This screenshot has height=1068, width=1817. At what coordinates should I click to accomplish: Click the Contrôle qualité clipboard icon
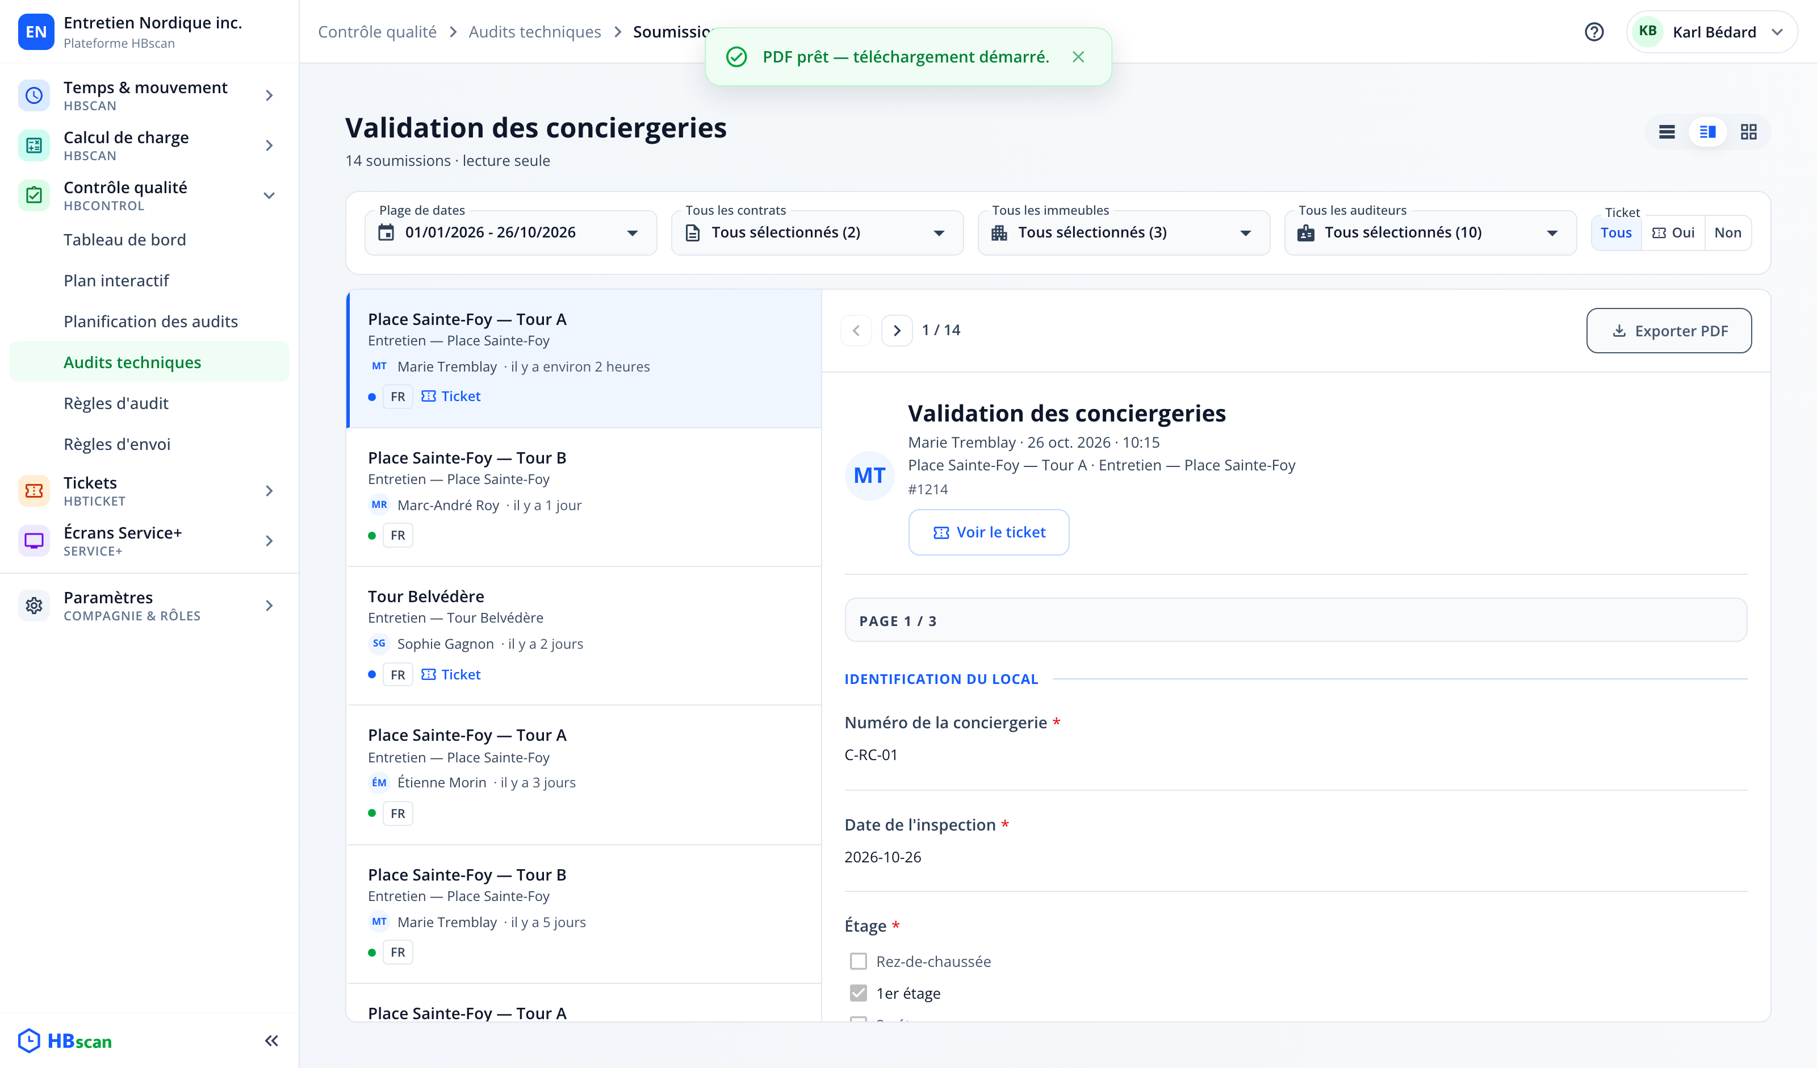pos(34,195)
